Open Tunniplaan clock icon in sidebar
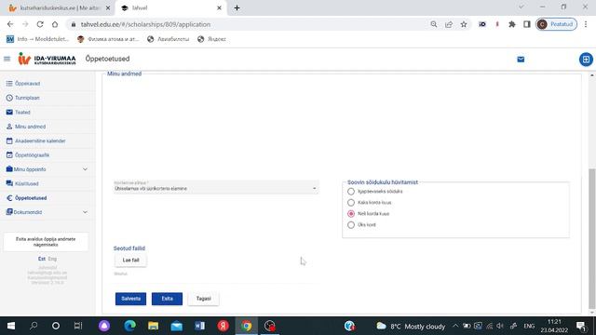 (x=9, y=98)
